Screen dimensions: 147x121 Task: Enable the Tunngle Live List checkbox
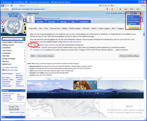[x=31, y=50]
